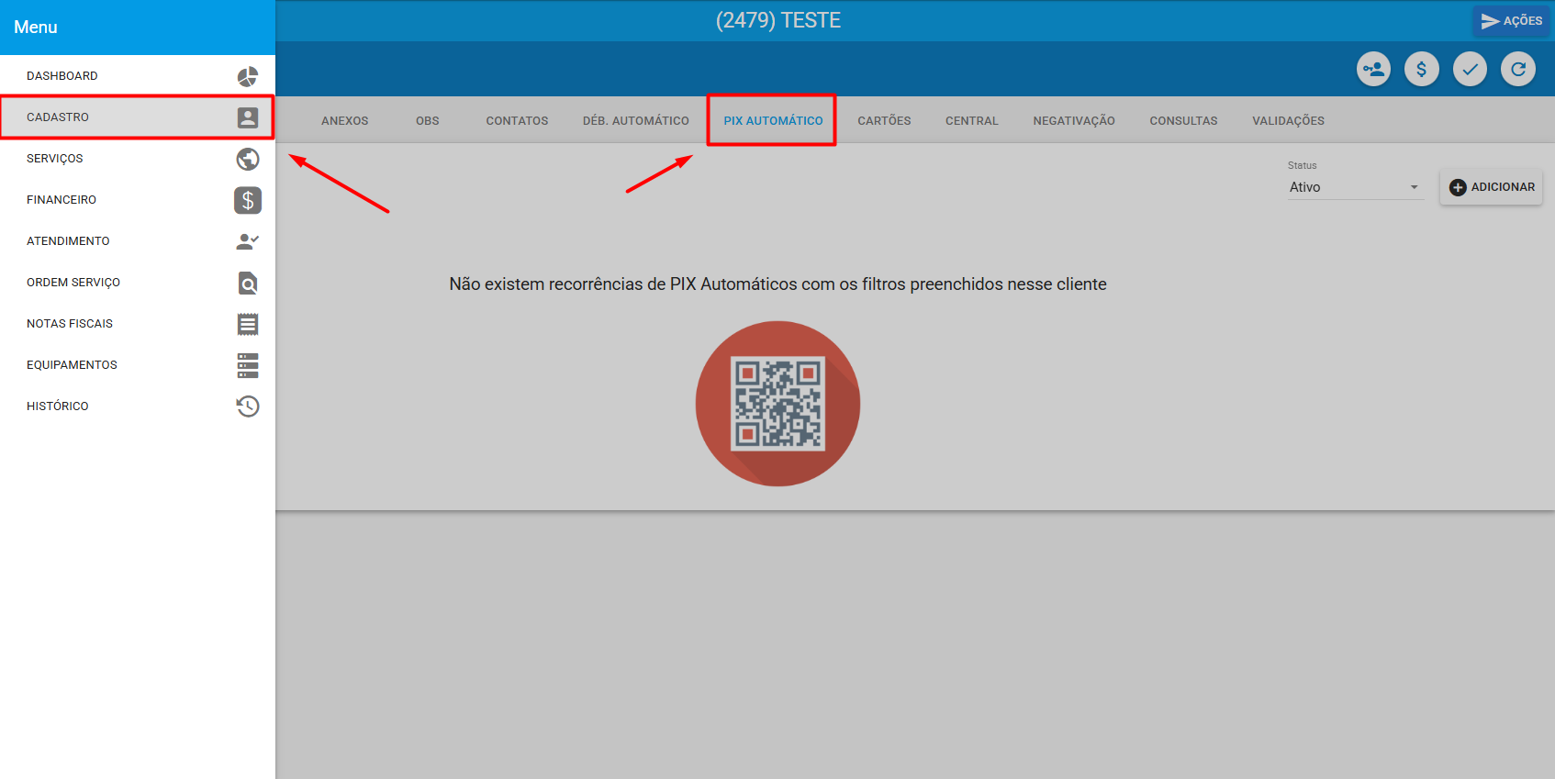
Task: Click the Menu header label
Action: point(36,28)
